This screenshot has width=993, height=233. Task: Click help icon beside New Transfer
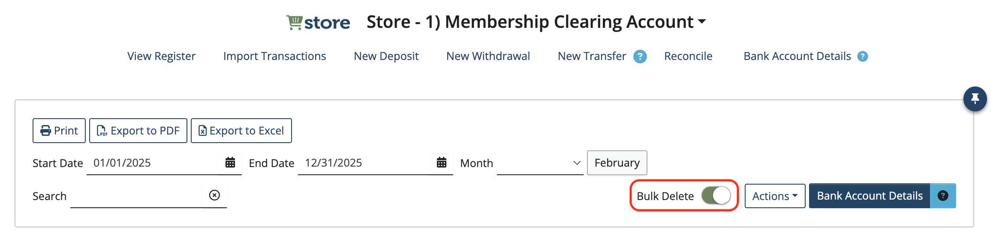pyautogui.click(x=640, y=57)
